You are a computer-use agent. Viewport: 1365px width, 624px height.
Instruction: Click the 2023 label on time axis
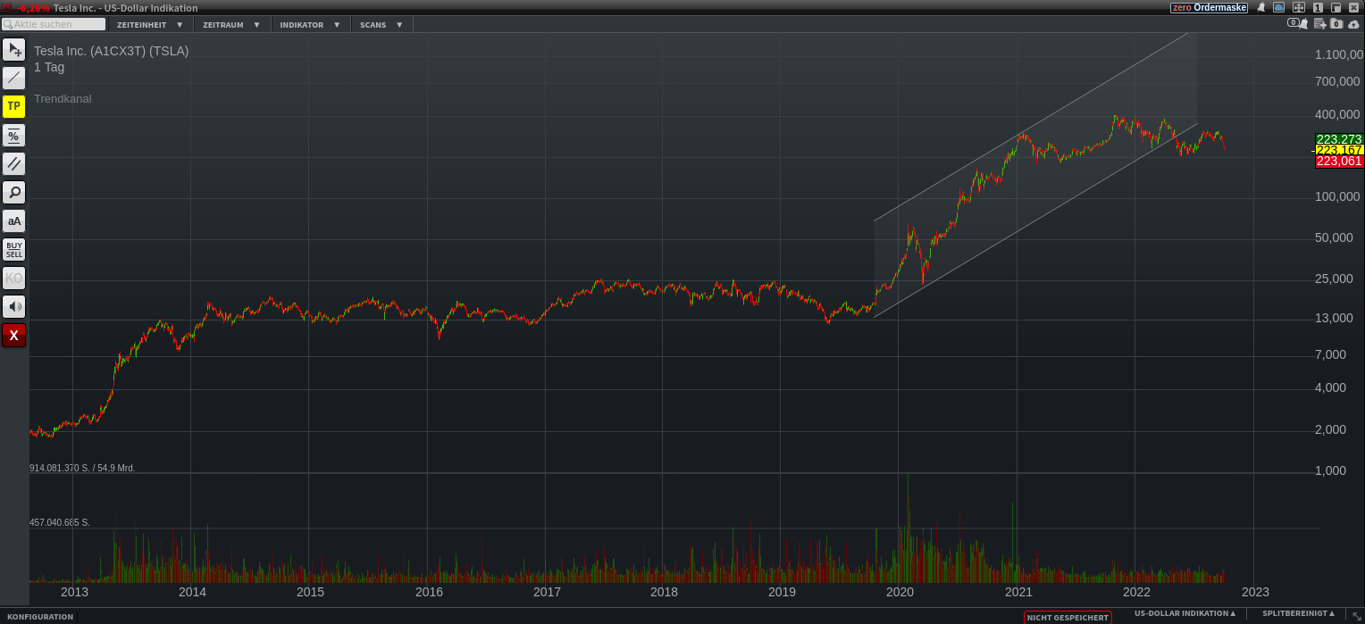pos(1254,592)
